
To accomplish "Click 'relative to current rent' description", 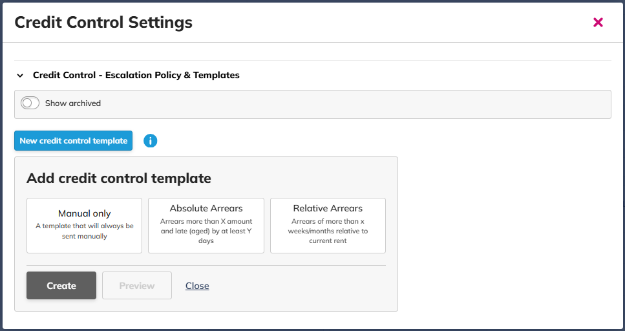I will click(x=328, y=236).
